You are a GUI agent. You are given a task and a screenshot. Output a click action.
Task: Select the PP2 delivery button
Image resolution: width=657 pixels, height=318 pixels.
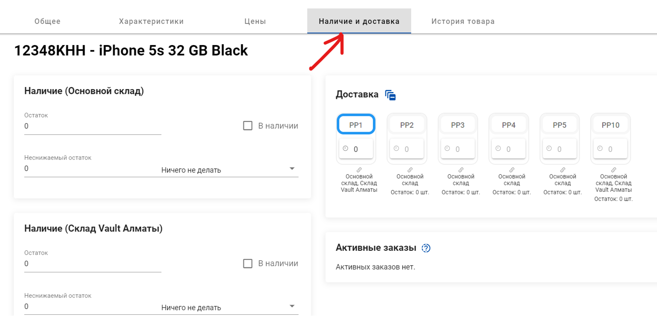(407, 125)
